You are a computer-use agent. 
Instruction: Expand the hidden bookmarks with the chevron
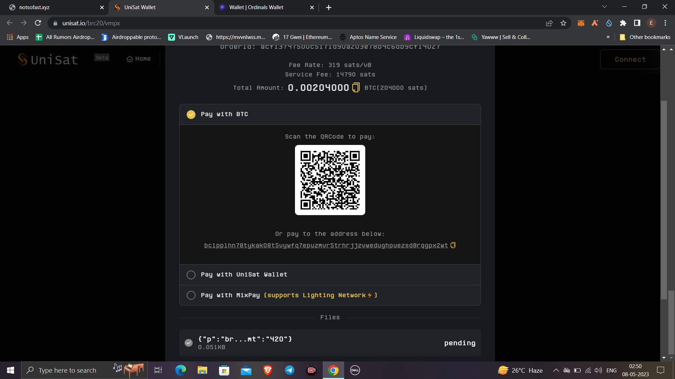(x=608, y=37)
